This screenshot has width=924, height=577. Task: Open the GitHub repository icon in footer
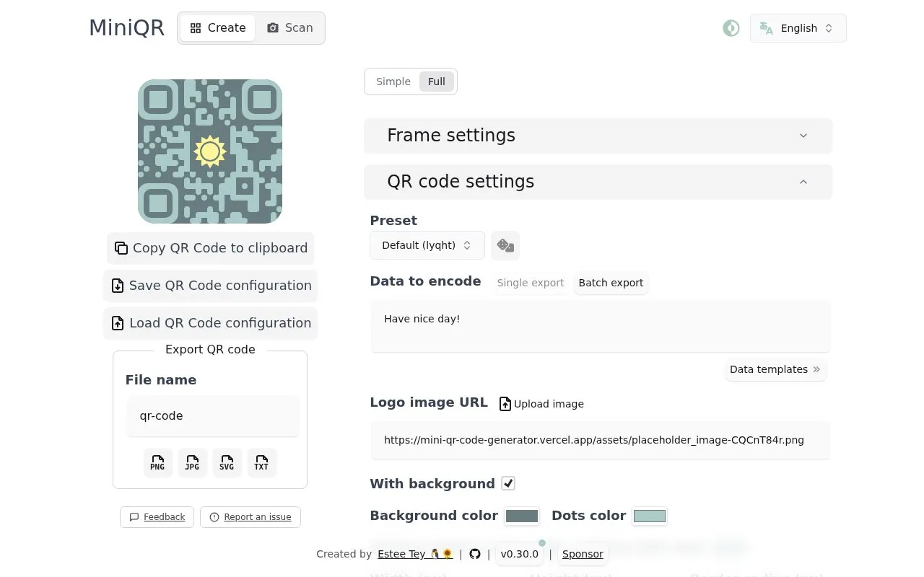click(475, 554)
